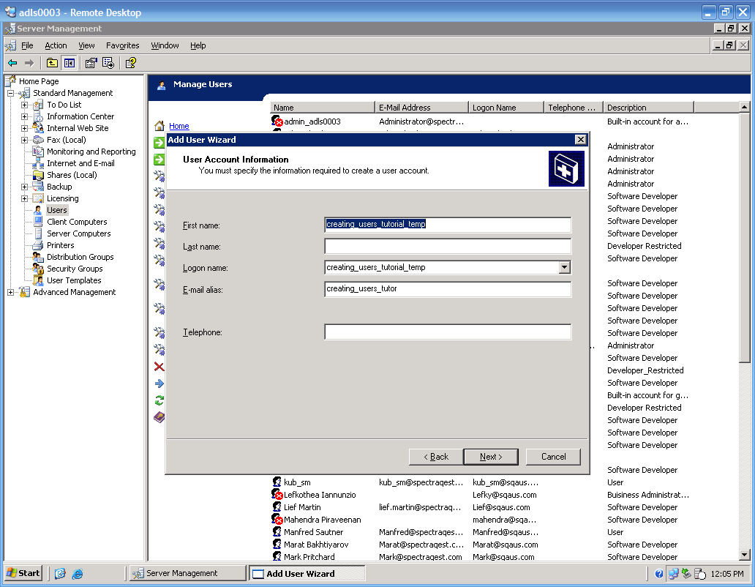Open the Action menu

56,45
